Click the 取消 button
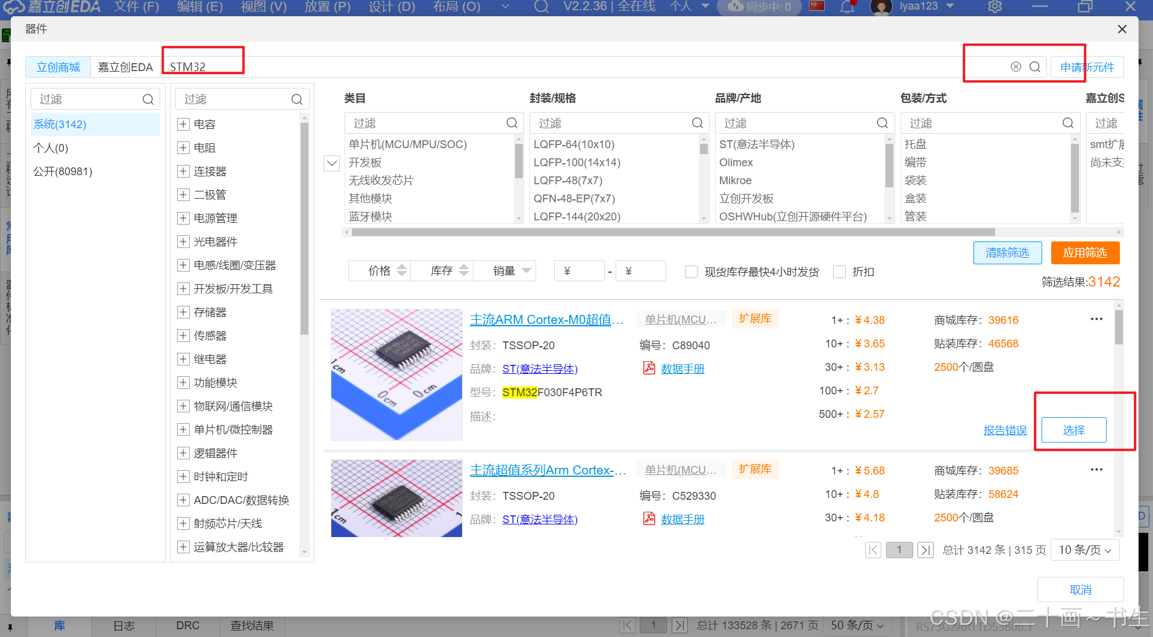Screen dimensions: 1153x637 (x=1080, y=589)
